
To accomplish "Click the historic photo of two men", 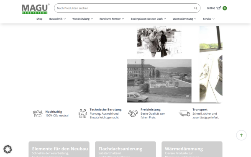I will click(159, 41).
